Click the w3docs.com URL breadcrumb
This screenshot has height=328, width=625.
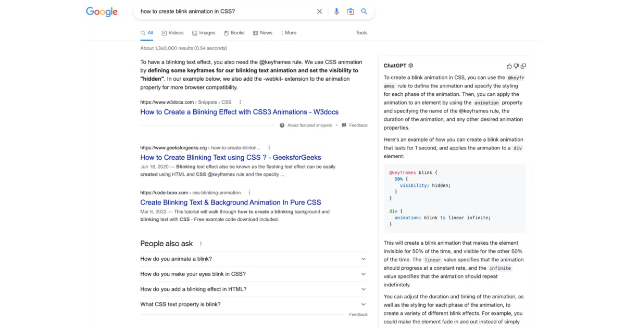pyautogui.click(x=186, y=102)
